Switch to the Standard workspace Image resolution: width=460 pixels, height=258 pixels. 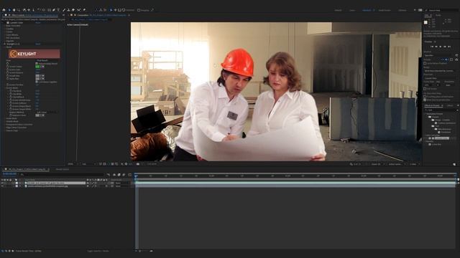click(367, 10)
